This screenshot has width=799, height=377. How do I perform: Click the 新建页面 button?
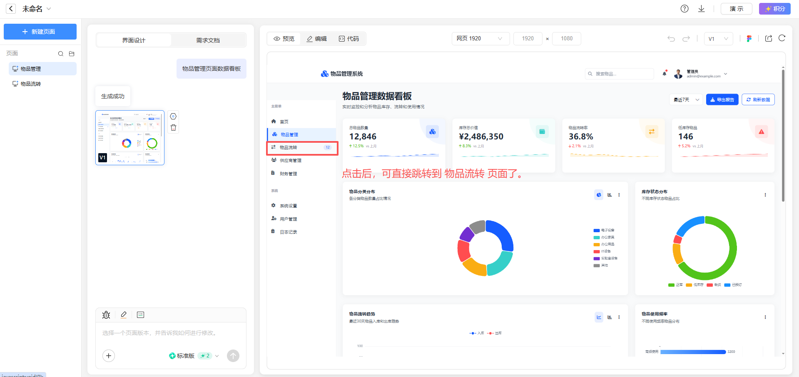tap(40, 32)
